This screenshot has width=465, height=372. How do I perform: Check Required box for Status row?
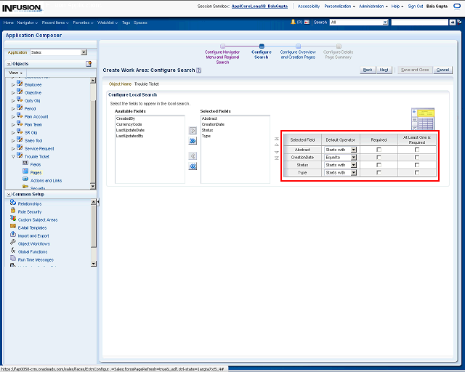379,165
